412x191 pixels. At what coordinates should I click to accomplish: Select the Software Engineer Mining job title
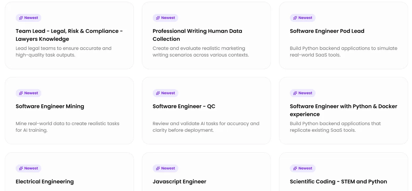(50, 106)
